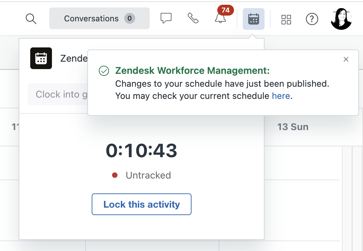Toggle the Workforce Management calendar icon
This screenshot has height=251, width=363.
point(254,19)
